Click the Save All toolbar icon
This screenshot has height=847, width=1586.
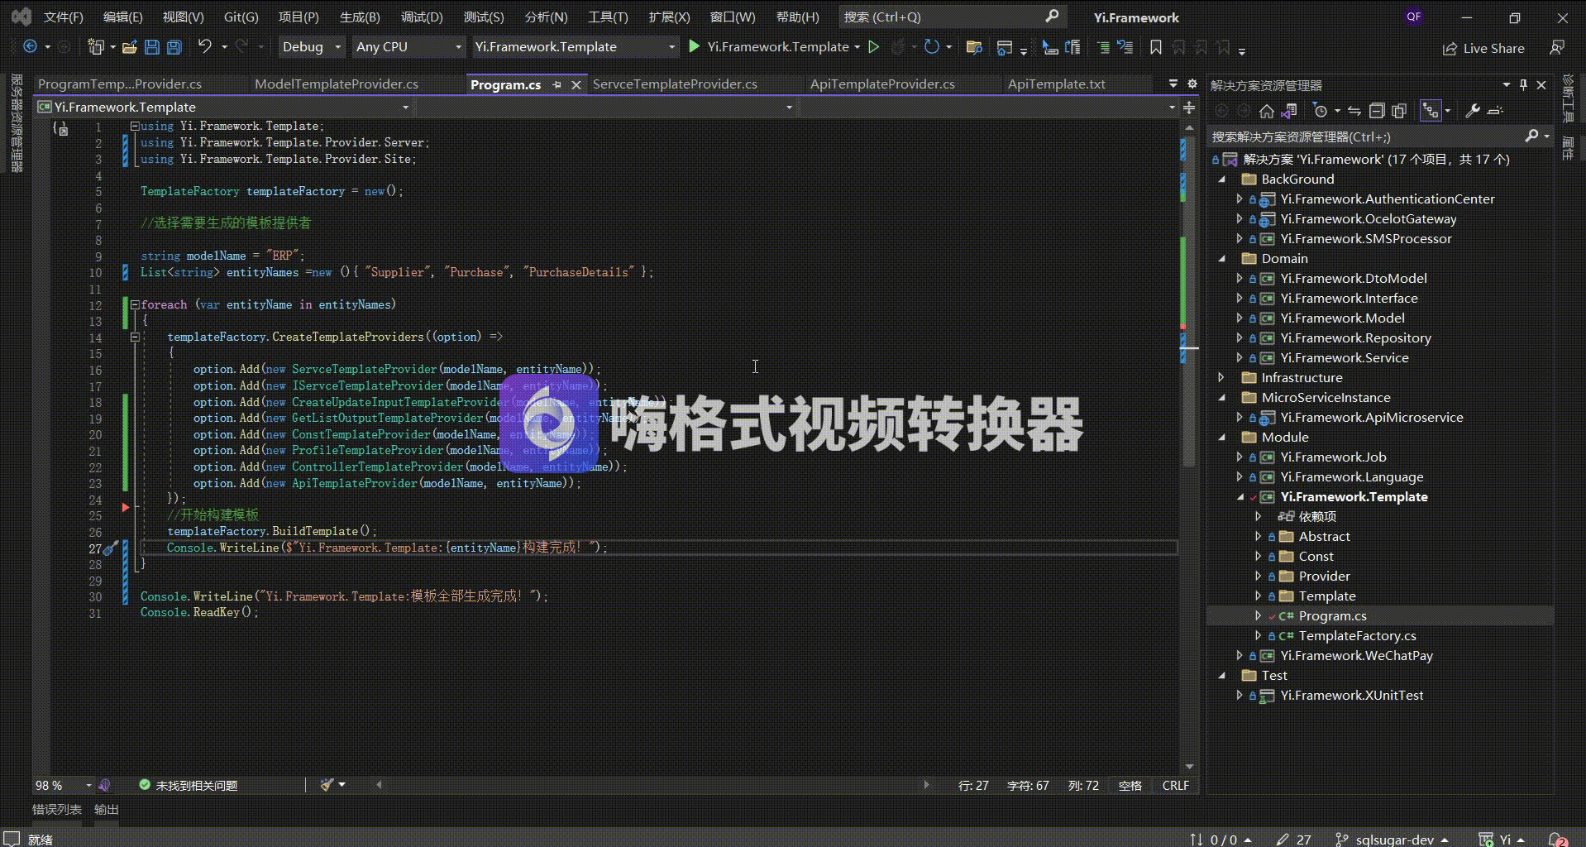(174, 47)
